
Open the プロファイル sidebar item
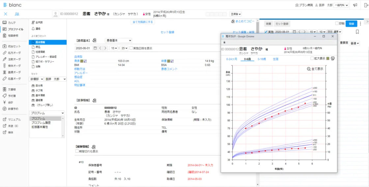pyautogui.click(x=13, y=29)
